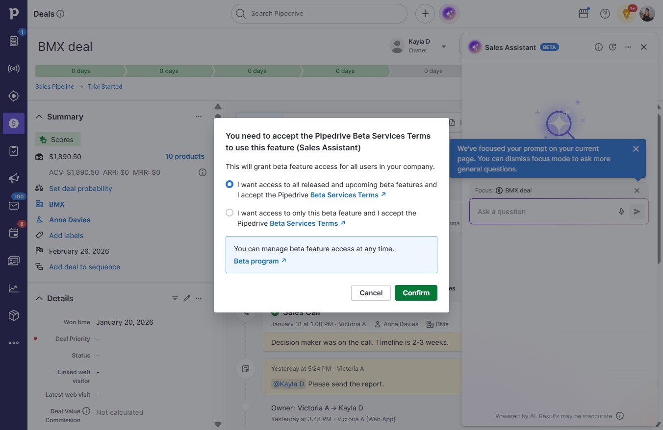Open the calendar sidebar icon with 8 badge
This screenshot has width=663, height=430.
[14, 233]
